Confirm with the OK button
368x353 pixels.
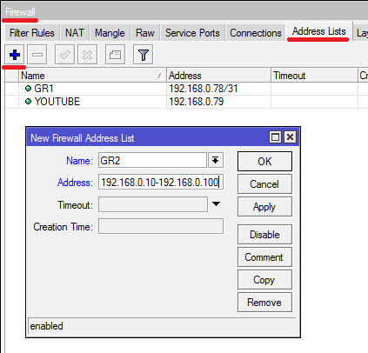click(264, 162)
